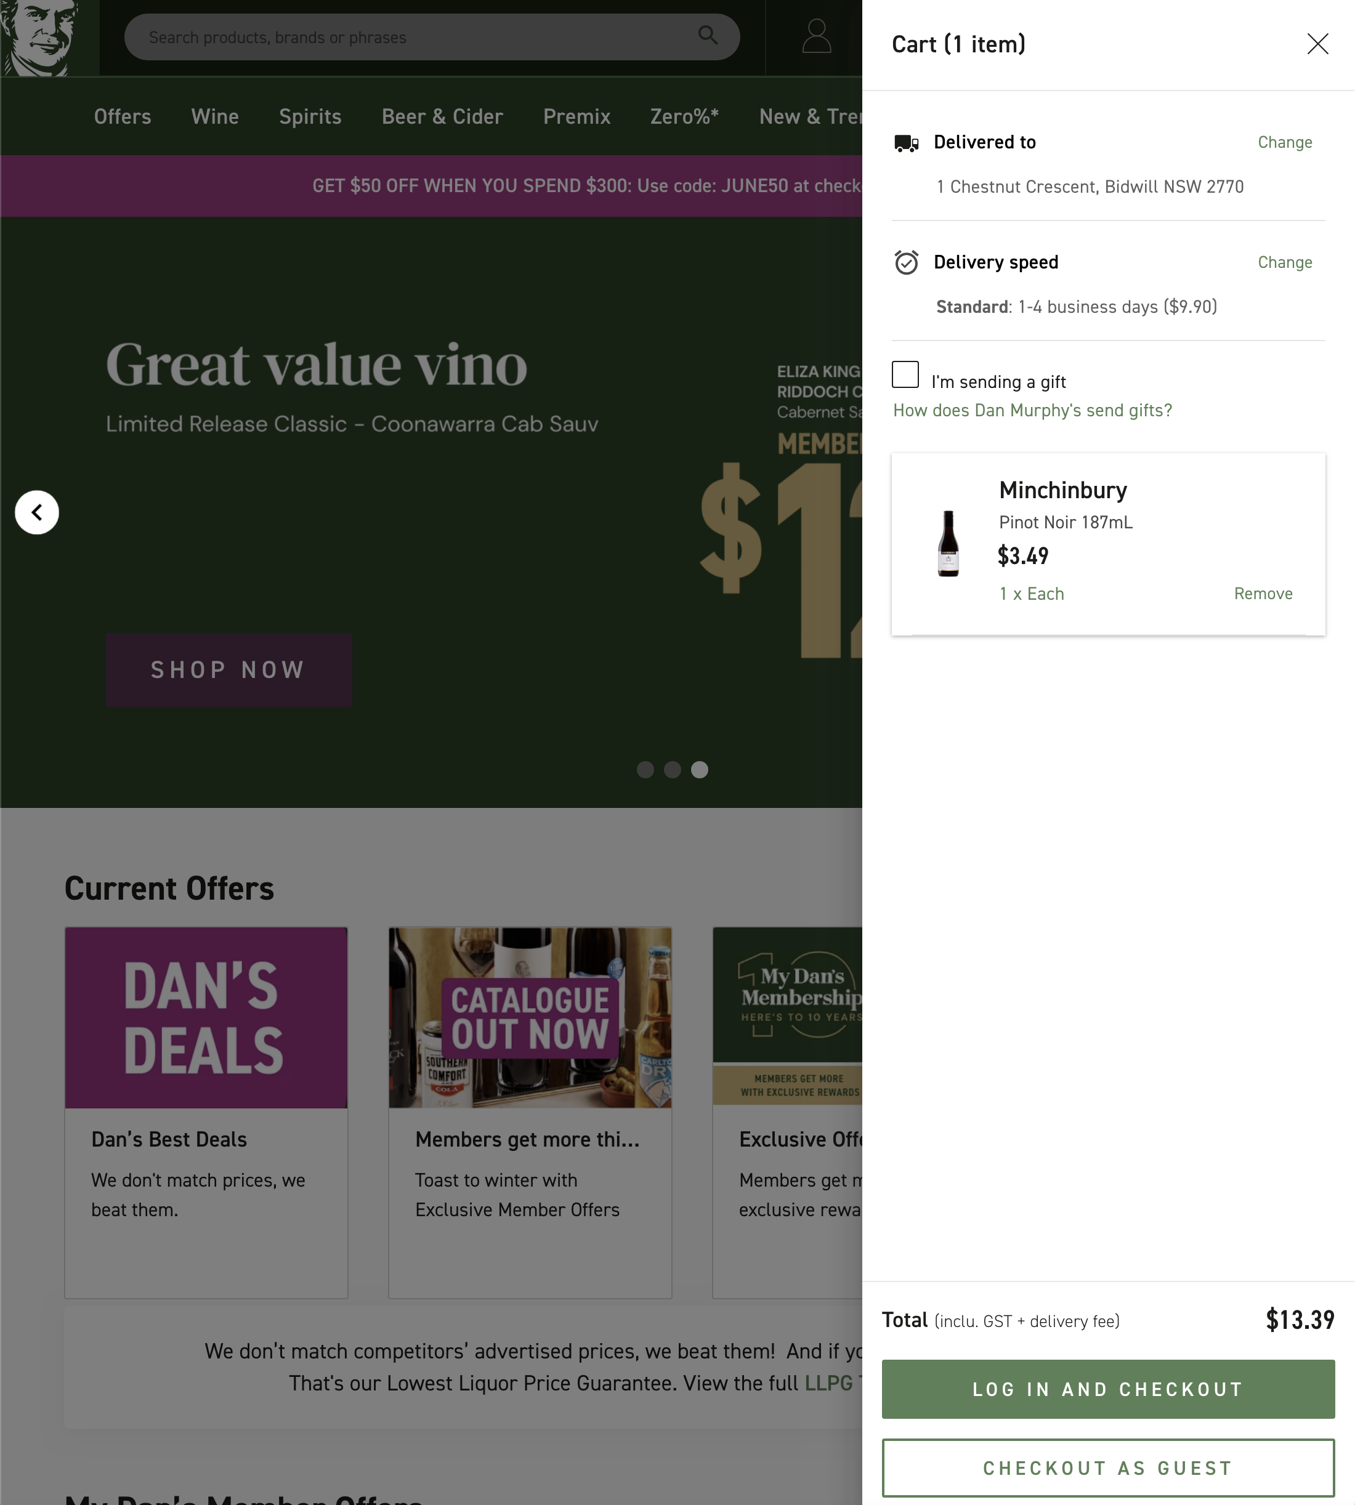The image size is (1355, 1505).
Task: Click the clock icon next to Delivery speed
Action: 905,262
